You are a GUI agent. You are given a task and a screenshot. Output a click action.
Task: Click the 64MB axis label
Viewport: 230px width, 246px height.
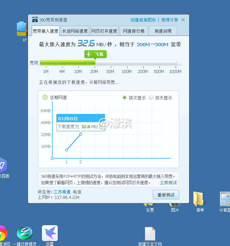pyautogui.click(x=46, y=111)
